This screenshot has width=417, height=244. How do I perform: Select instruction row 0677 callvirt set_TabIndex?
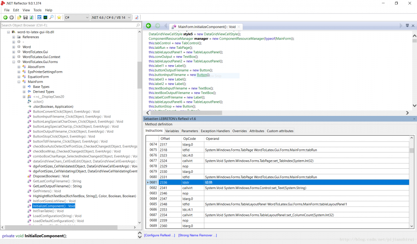pyautogui.click(x=277, y=161)
